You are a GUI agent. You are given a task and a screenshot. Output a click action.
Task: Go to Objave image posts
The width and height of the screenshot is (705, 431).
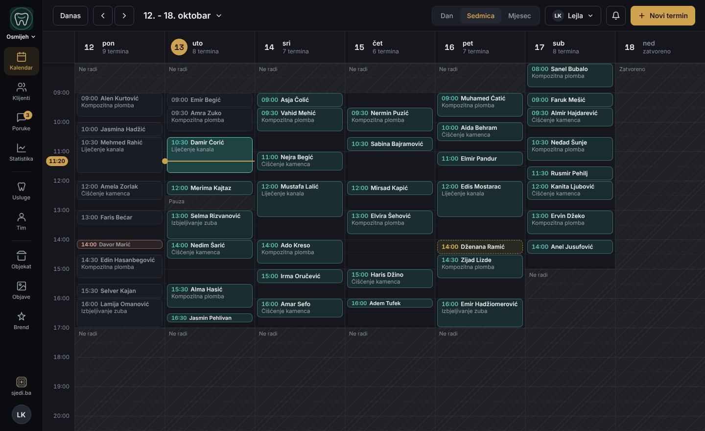21,290
